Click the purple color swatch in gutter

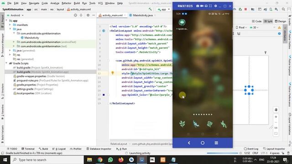pos(104,95)
